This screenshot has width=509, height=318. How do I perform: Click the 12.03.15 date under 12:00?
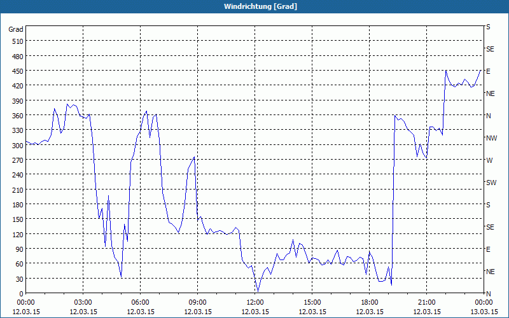[255, 312]
